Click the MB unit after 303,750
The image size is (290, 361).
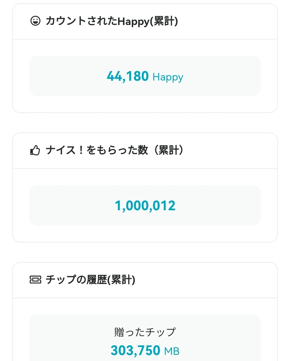click(172, 351)
